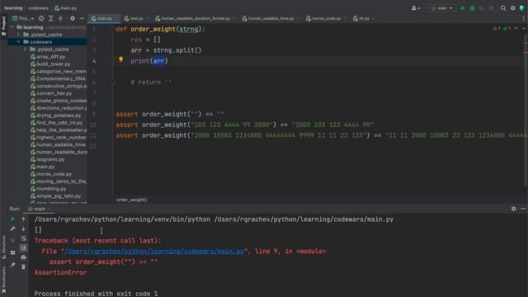
Task: Toggle scroll-to-end in Run console
Action: click(x=23, y=247)
